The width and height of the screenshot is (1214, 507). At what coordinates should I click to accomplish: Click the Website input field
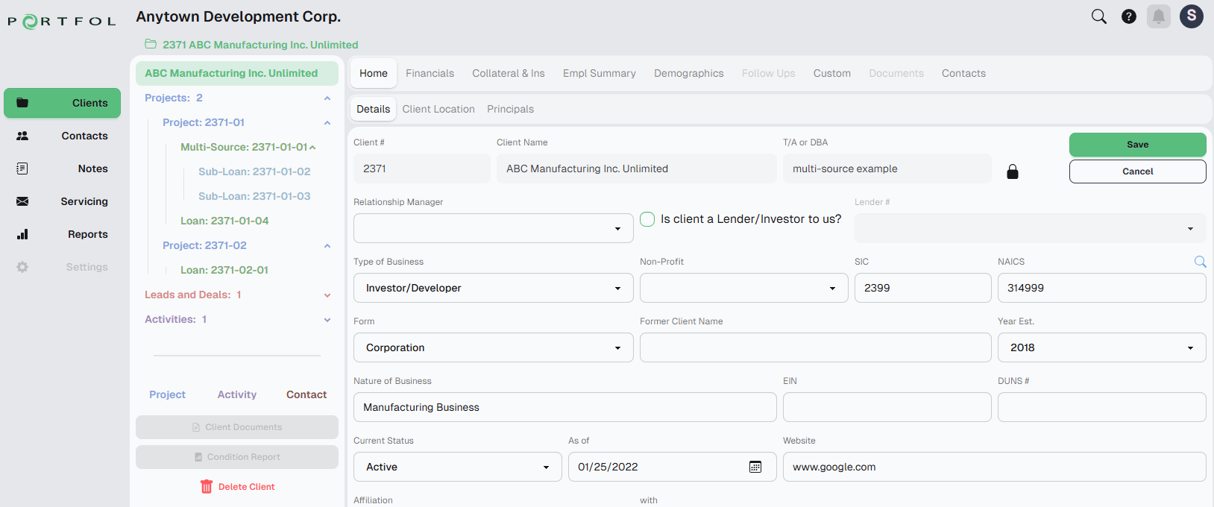point(994,467)
